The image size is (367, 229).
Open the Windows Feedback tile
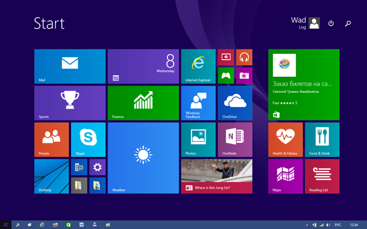198,103
